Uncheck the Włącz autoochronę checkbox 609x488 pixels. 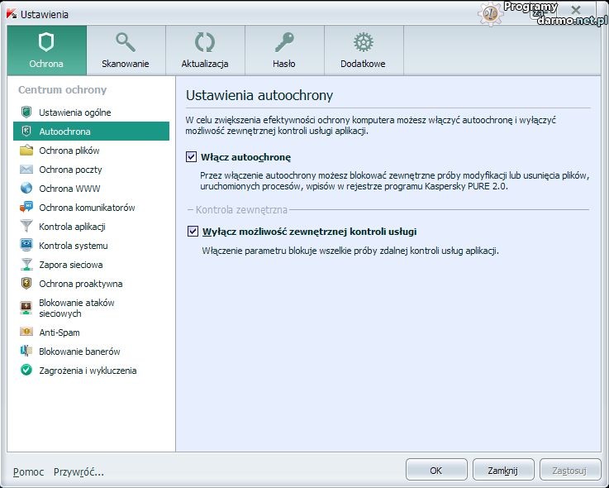coord(192,156)
